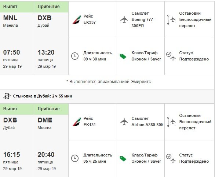The image size is (215, 177).
Task: Click the green tag icon in first flight
Action: [123, 56]
